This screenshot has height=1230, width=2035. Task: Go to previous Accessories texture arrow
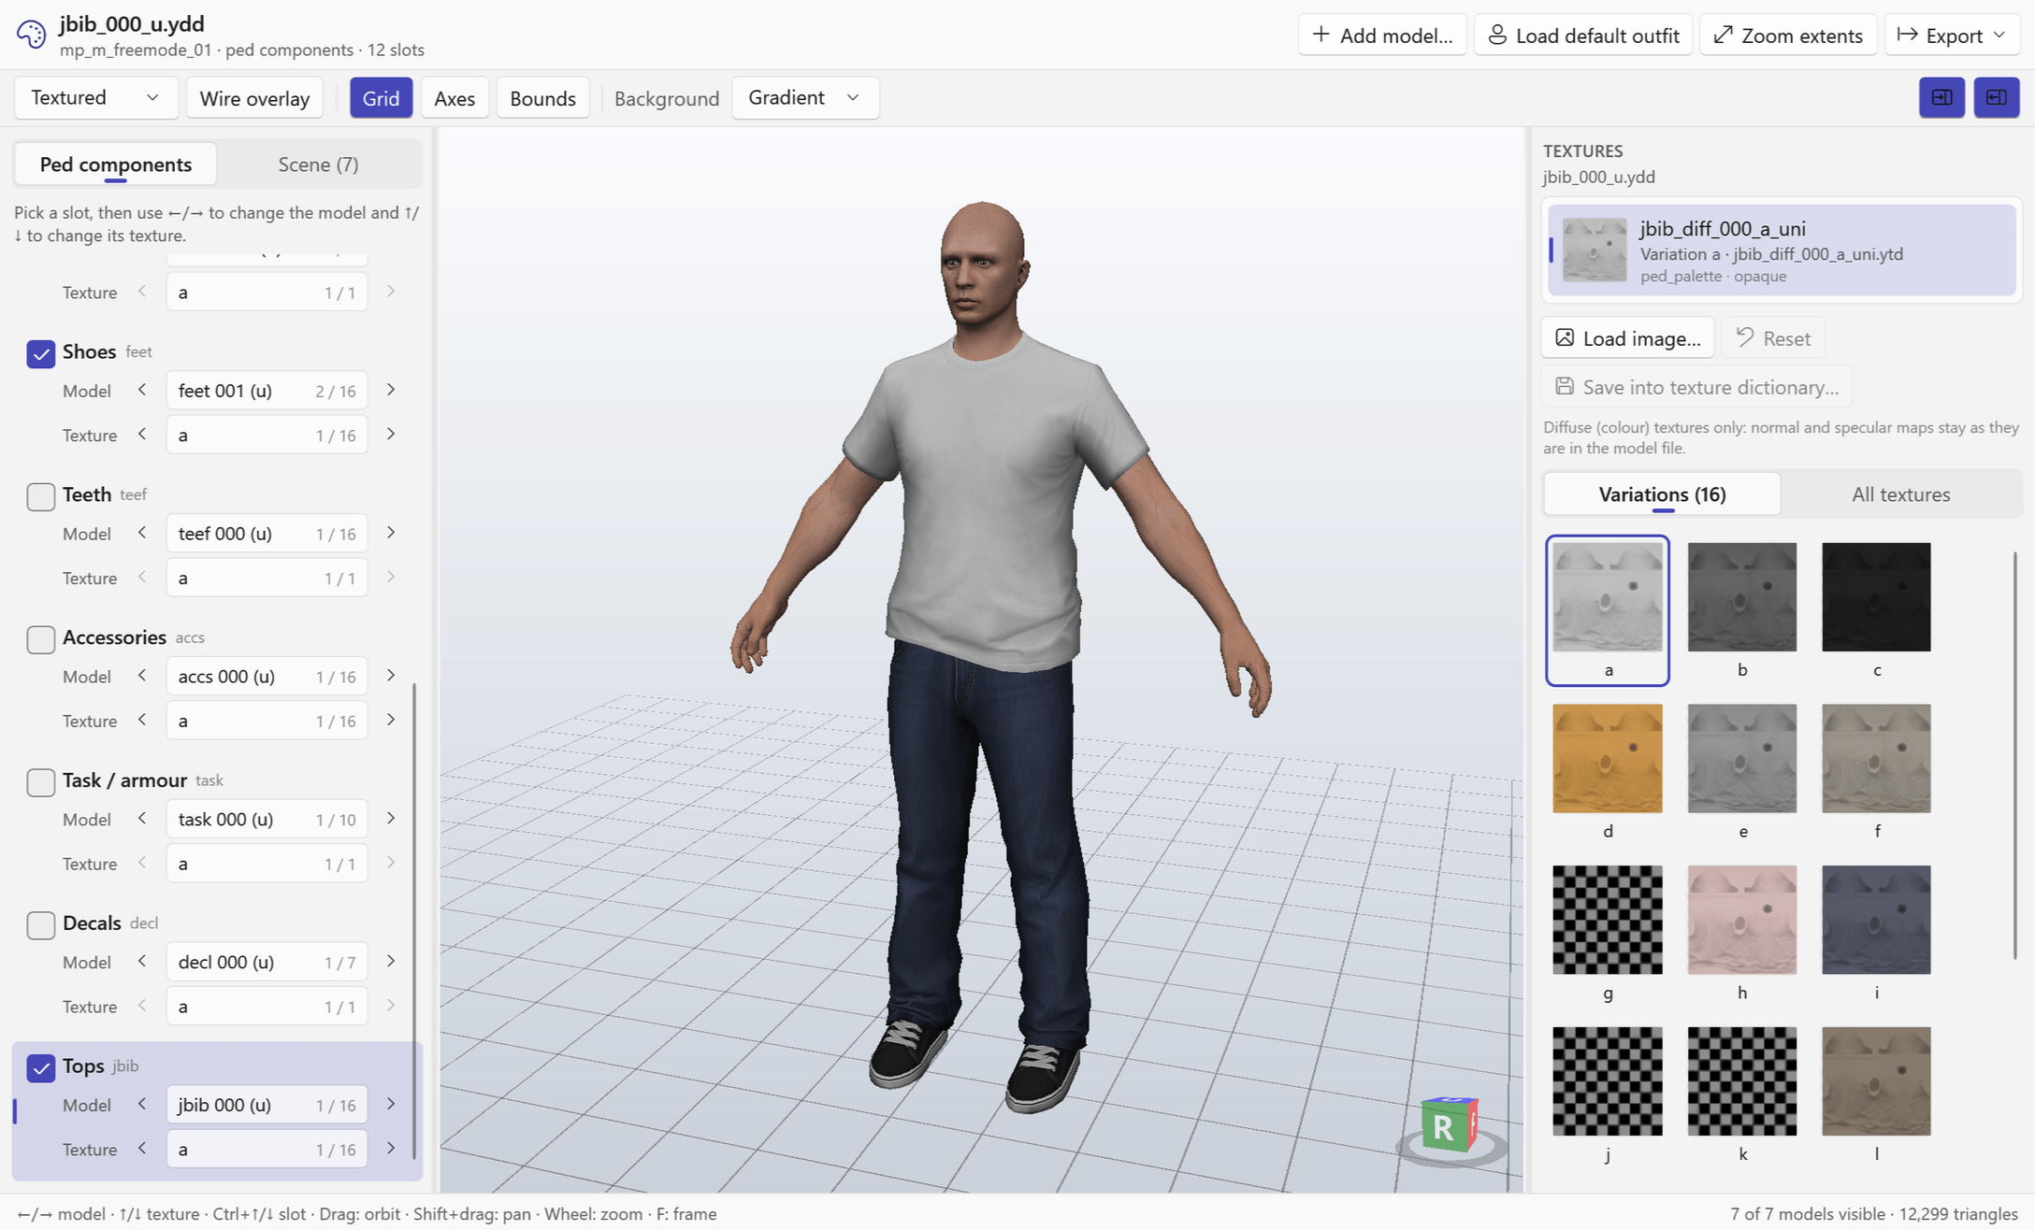point(142,720)
